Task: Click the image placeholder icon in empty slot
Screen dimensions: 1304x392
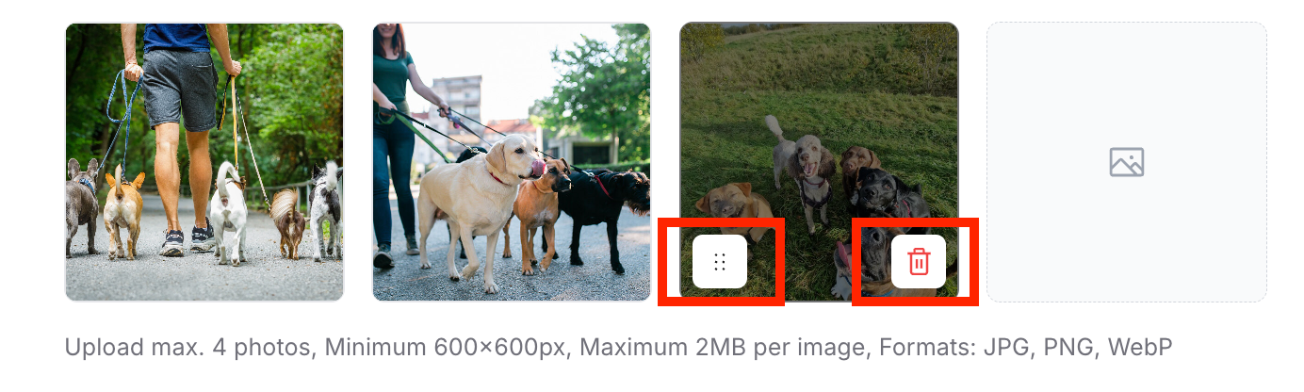Action: click(1127, 162)
